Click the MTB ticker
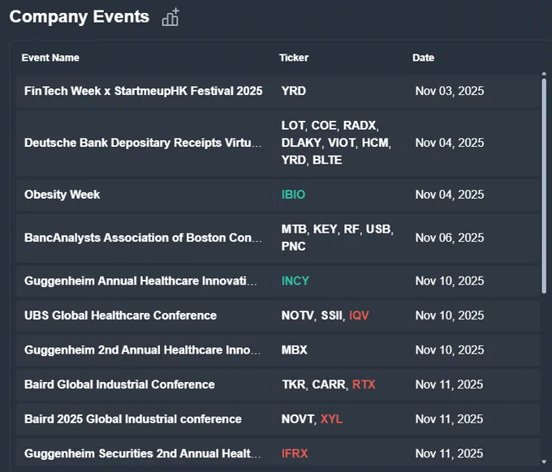The image size is (552, 472). pyautogui.click(x=294, y=230)
